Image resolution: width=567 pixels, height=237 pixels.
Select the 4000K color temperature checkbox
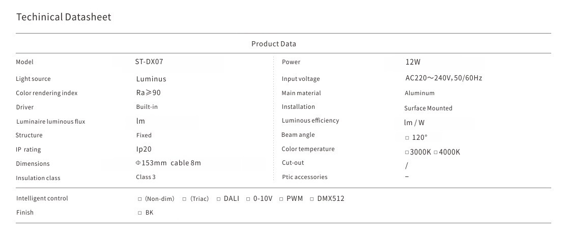436,153
